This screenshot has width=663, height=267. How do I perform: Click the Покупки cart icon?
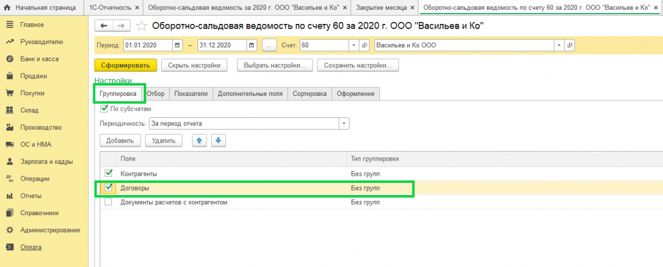click(10, 93)
